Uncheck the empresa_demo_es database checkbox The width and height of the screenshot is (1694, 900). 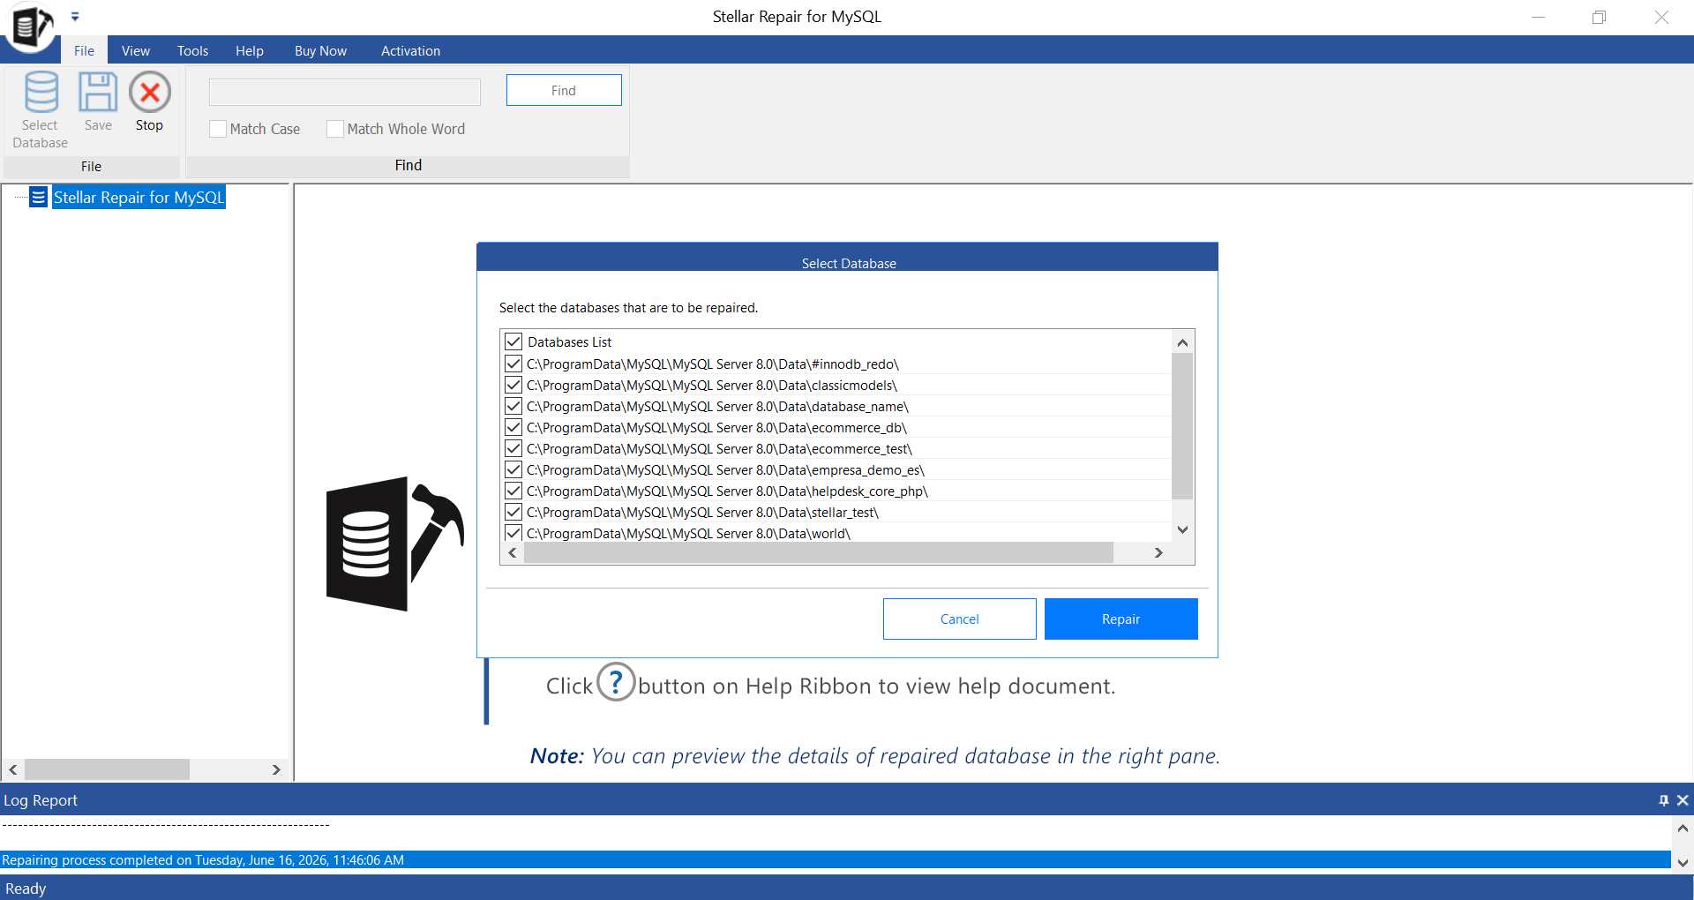tap(513, 469)
